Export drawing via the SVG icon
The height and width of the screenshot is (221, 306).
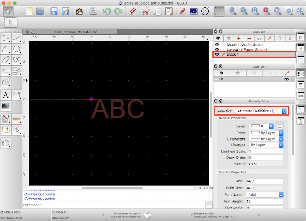tap(79, 11)
